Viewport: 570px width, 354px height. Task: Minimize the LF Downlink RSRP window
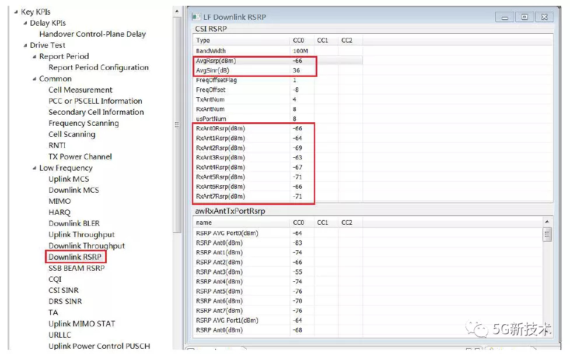[x=505, y=17]
